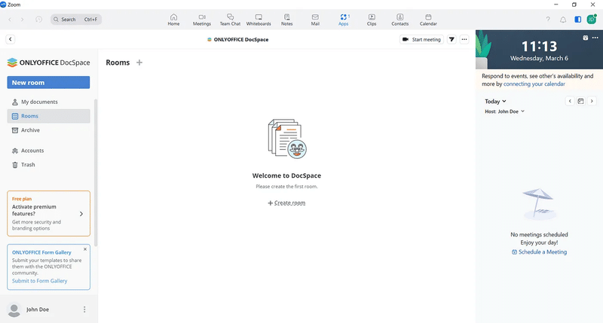Viewport: 603px width, 323px height.
Task: Click the Rooms heading
Action: point(118,62)
